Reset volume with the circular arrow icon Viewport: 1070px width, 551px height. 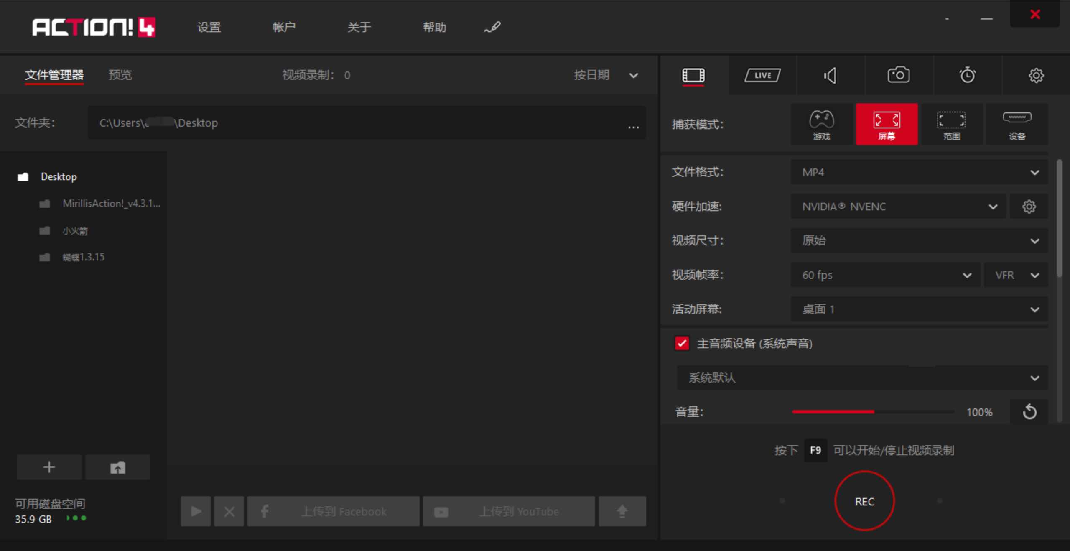1029,412
